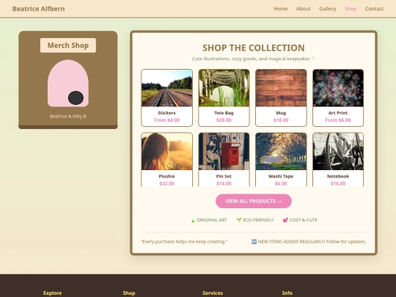Click the Shop footer heading

[129, 293]
